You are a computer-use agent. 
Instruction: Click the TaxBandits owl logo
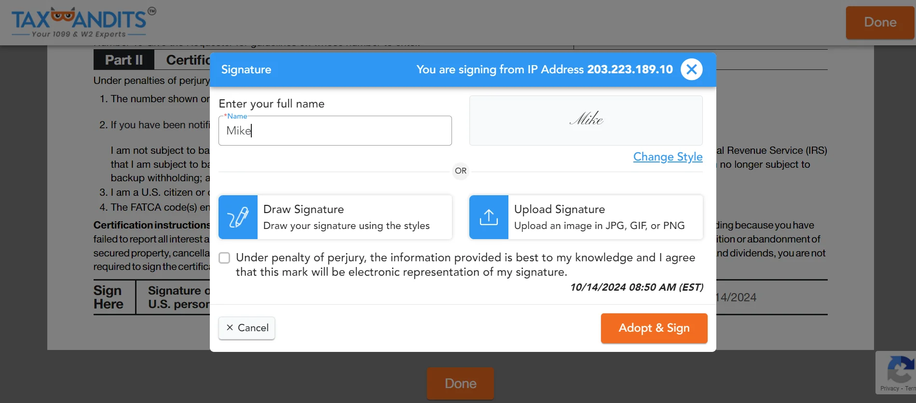click(63, 15)
